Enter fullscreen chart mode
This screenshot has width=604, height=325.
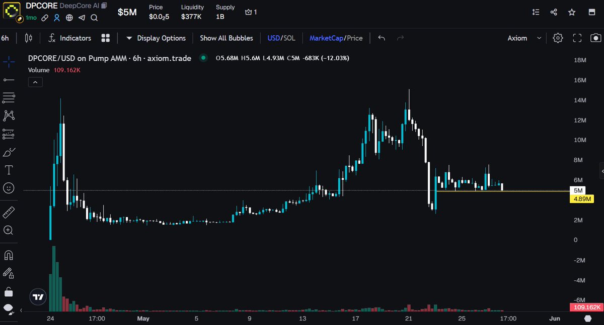(577, 38)
